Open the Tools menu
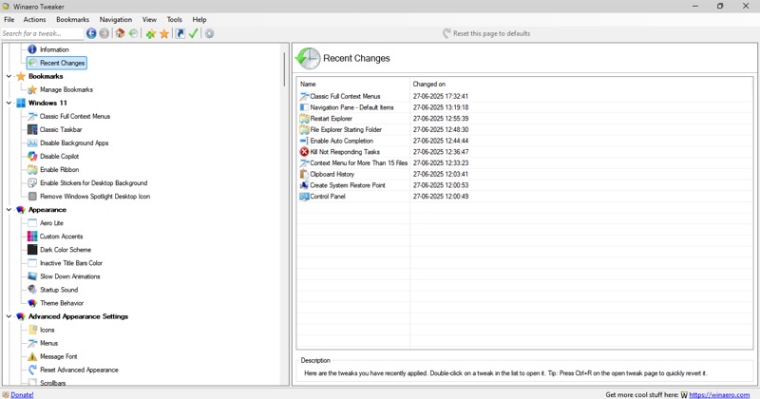 tap(175, 19)
